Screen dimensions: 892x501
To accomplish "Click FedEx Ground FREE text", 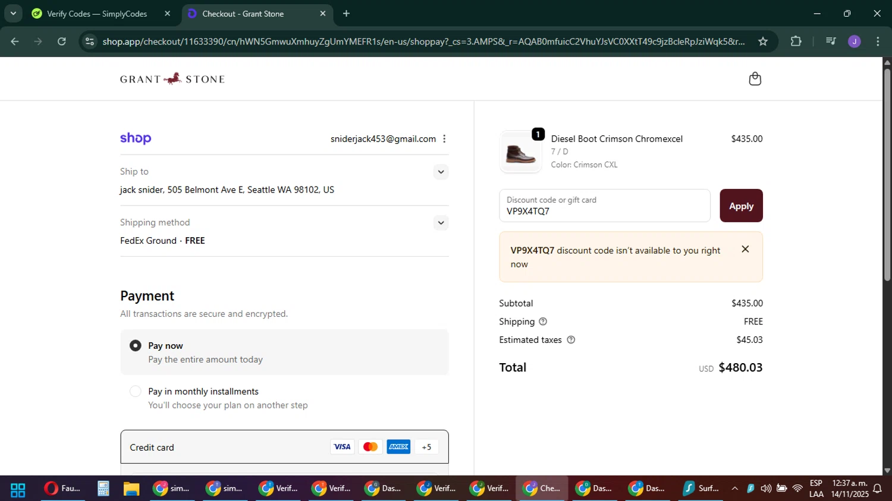I will [x=162, y=241].
